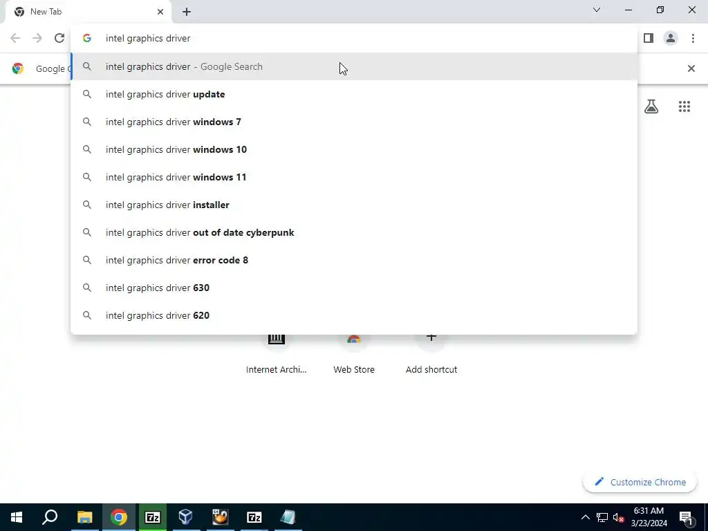The height and width of the screenshot is (531, 708).
Task: Open the notification center icon
Action: (686, 517)
